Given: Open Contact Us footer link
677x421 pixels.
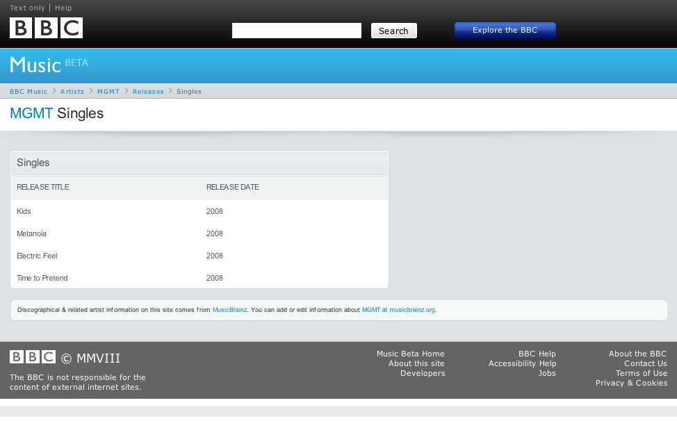Looking at the screenshot, I should click(646, 363).
